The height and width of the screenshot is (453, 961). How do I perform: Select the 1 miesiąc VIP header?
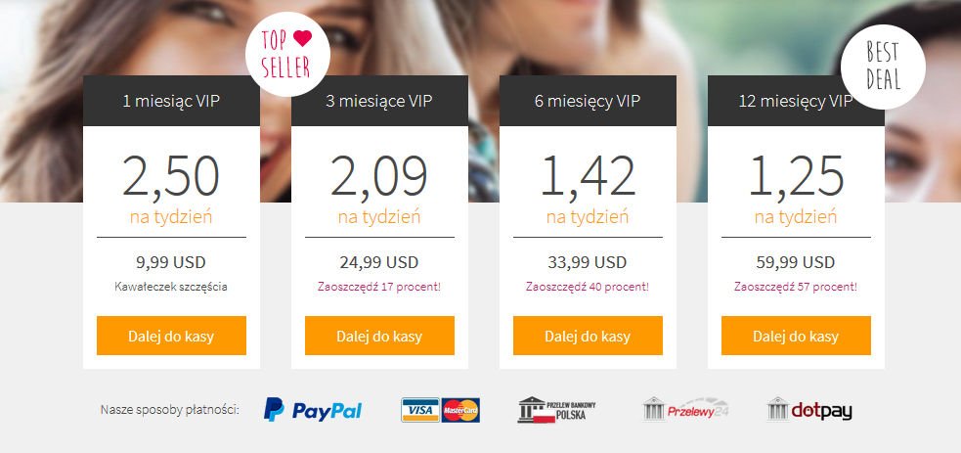172,101
